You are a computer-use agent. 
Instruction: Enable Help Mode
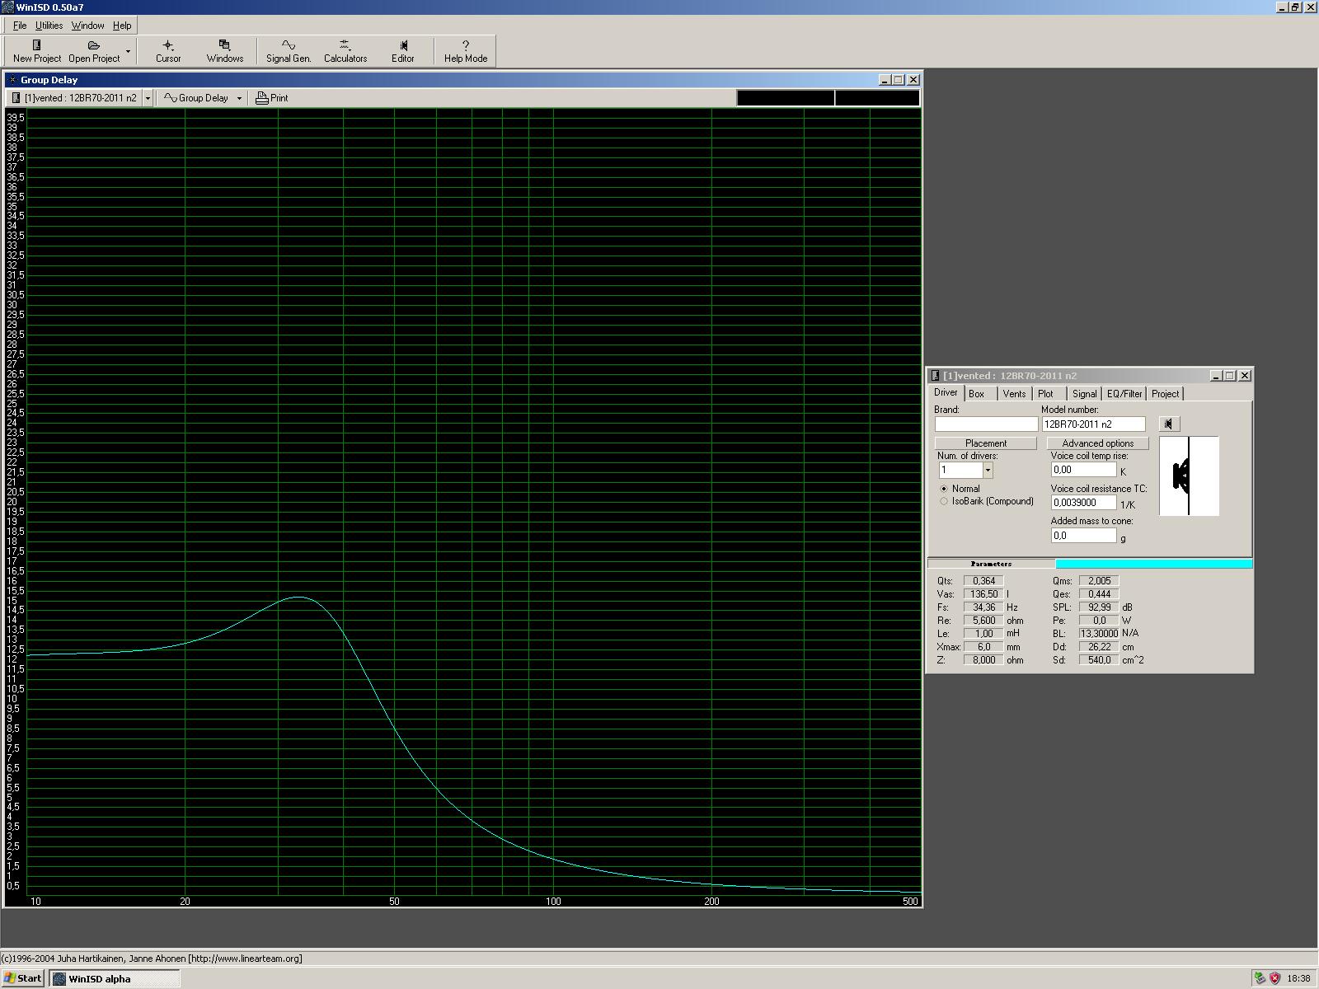tap(465, 46)
